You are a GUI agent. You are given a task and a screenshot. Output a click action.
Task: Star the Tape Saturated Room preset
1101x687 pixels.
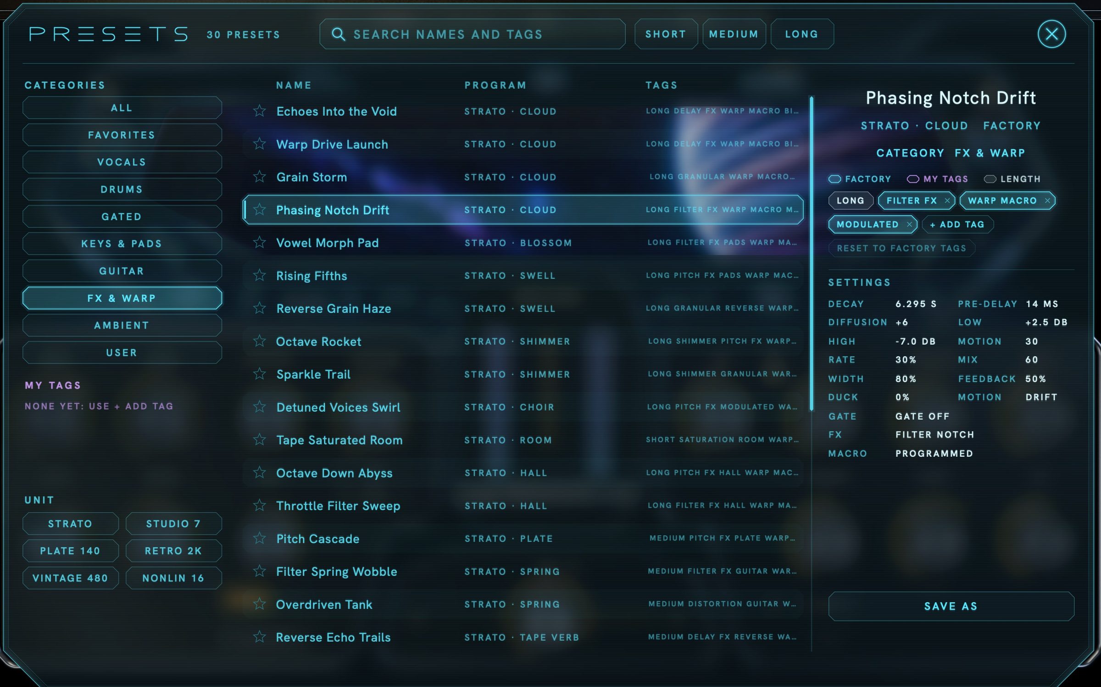[260, 439]
